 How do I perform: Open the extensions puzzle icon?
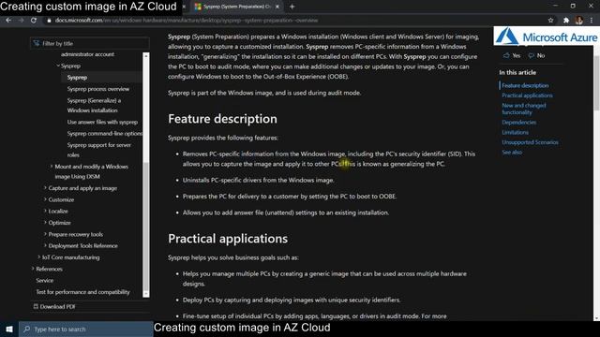coord(566,21)
